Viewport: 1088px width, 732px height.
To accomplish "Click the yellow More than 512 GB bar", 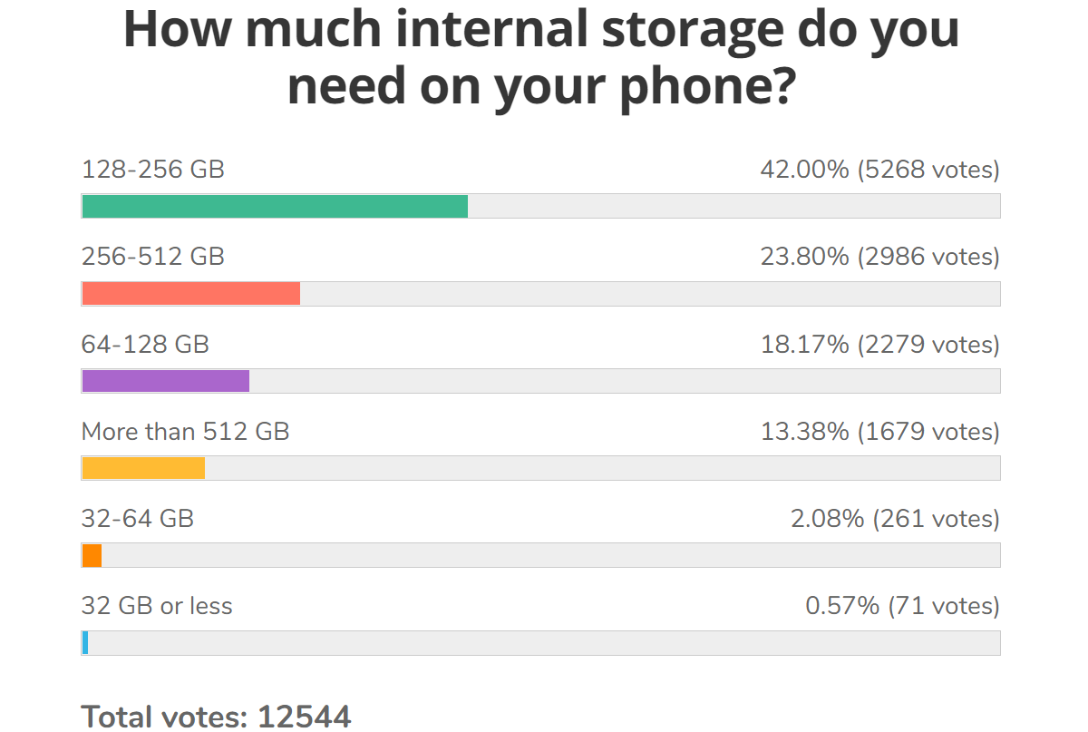I will [x=143, y=468].
